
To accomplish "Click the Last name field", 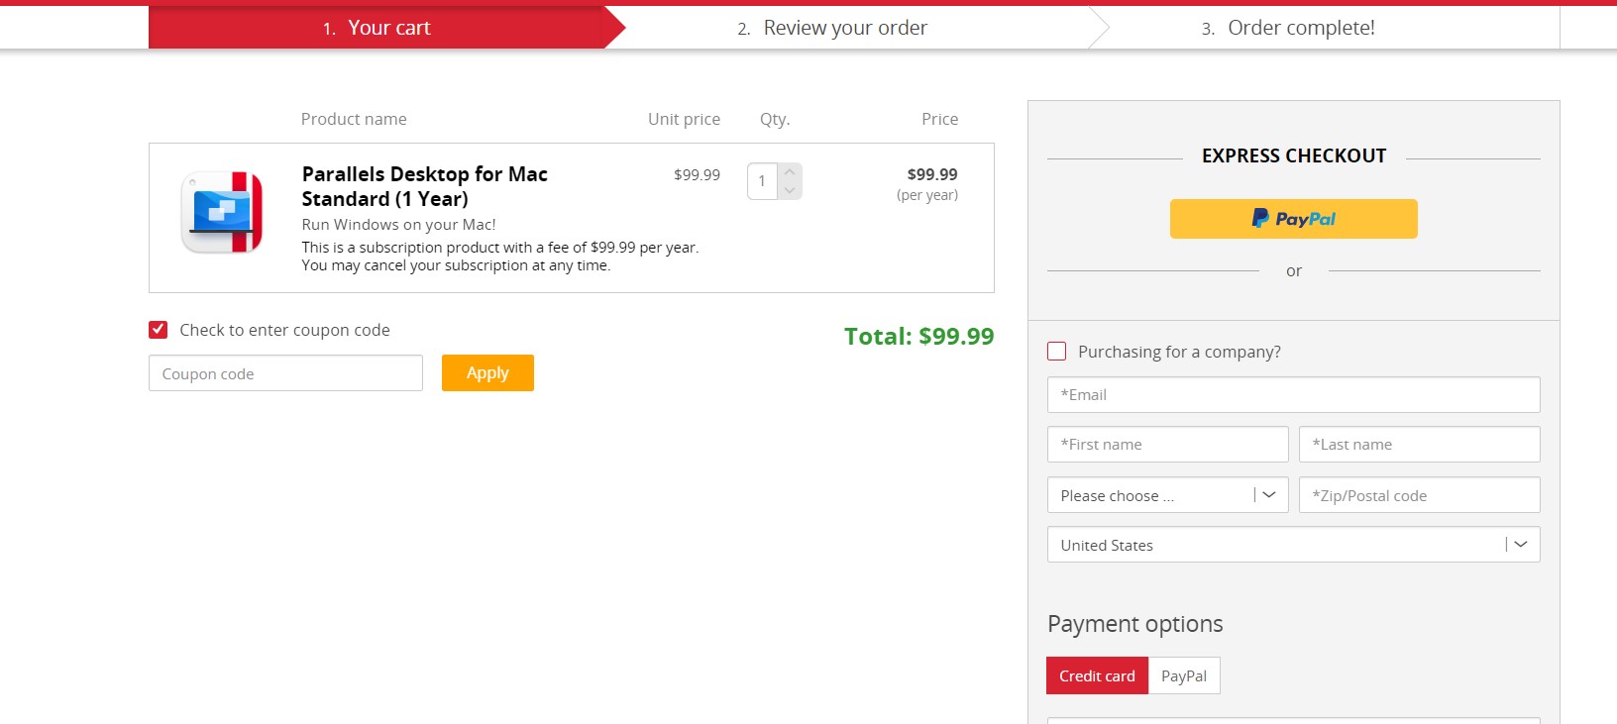I will (x=1419, y=445).
